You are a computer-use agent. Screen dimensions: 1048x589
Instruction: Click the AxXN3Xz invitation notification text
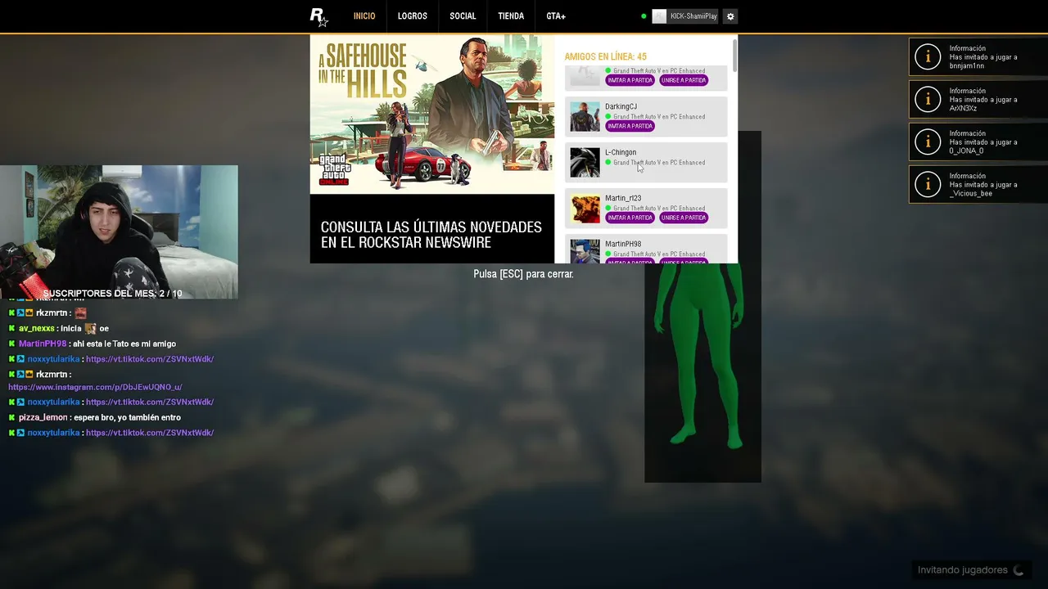983,100
